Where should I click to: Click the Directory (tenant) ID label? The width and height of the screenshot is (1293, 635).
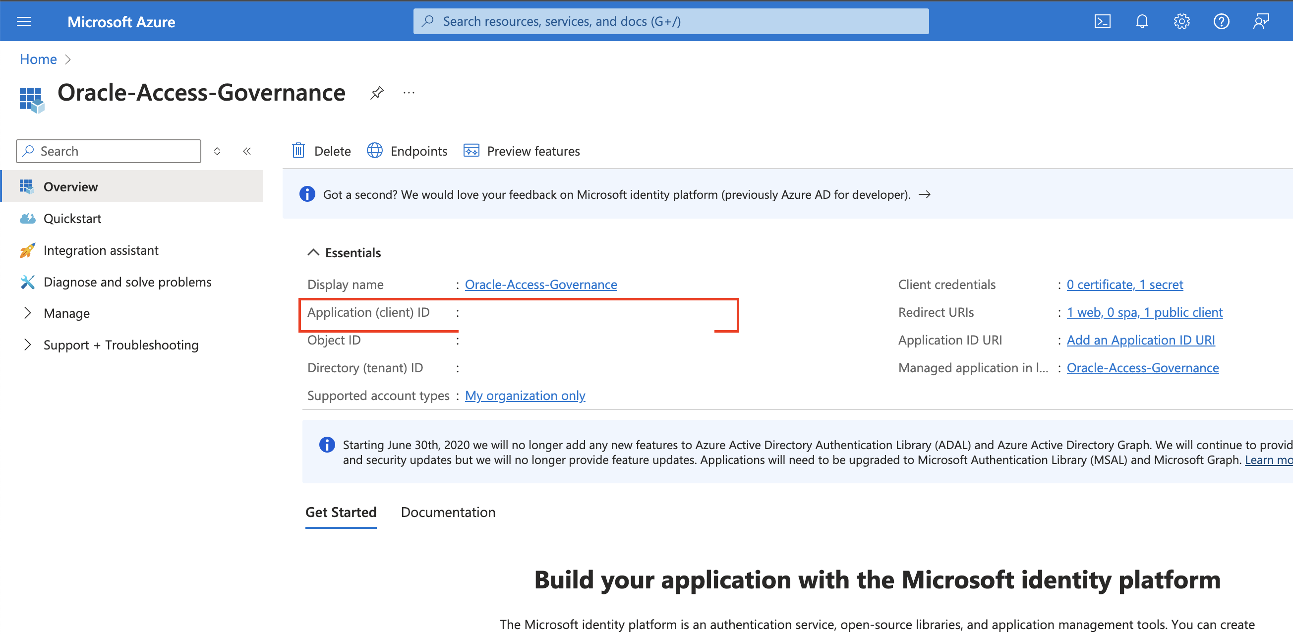coord(365,368)
